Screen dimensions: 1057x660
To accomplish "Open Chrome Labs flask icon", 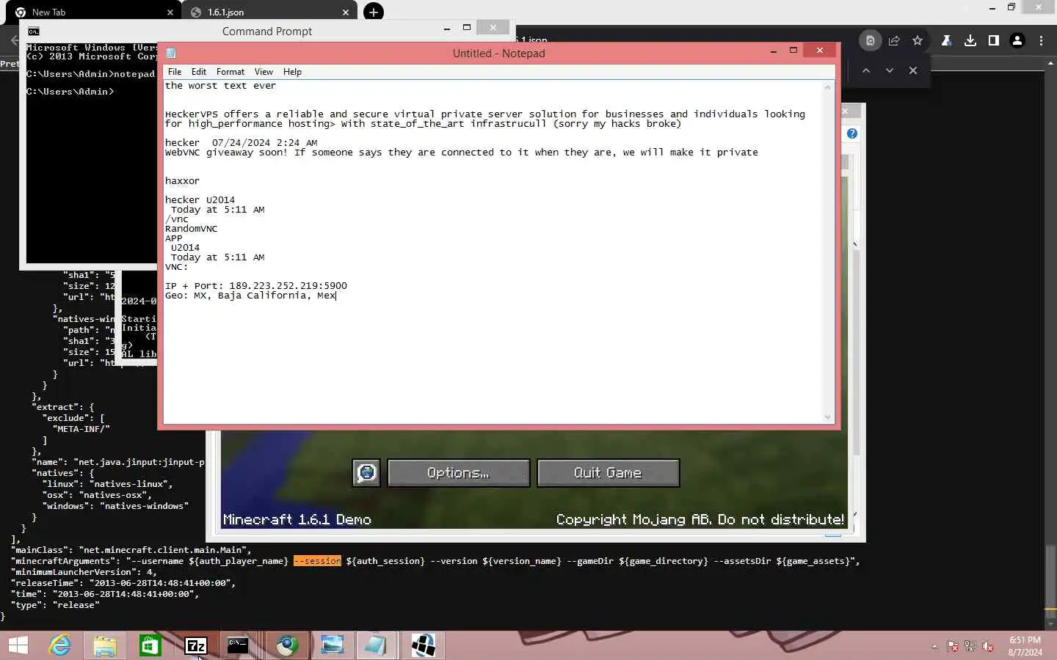I will coord(947,40).
